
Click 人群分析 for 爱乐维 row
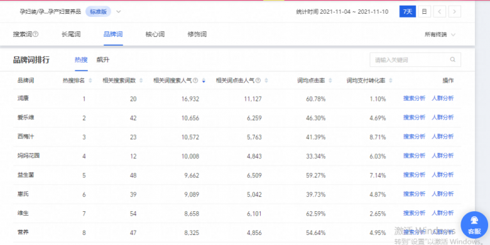[442, 118]
